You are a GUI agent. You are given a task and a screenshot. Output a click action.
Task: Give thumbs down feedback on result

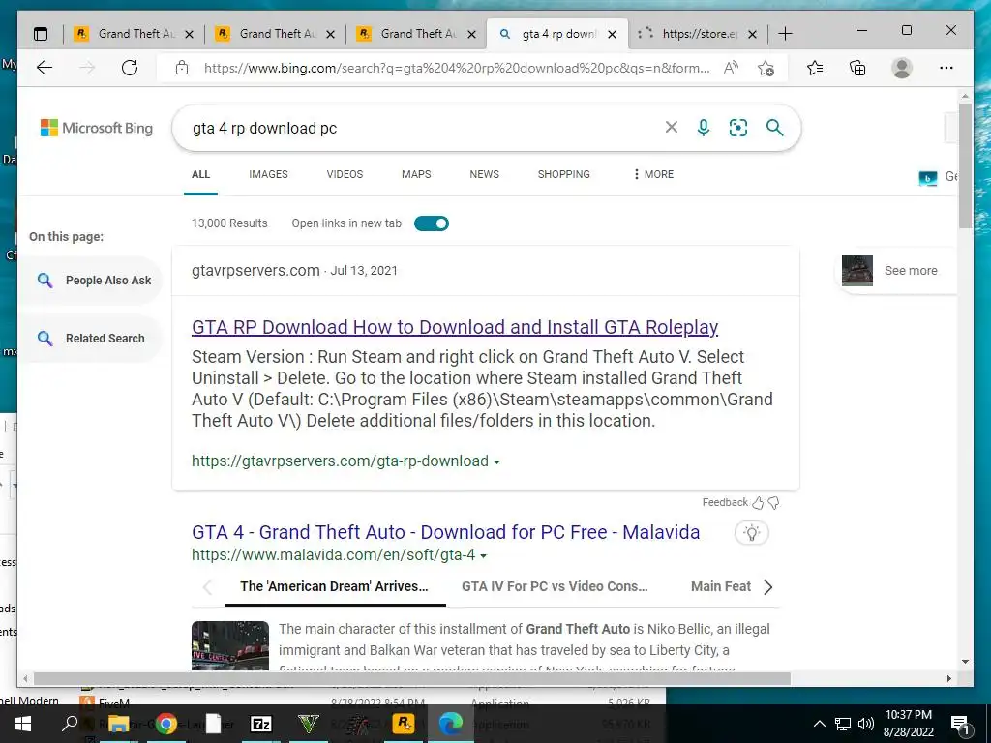tap(773, 503)
